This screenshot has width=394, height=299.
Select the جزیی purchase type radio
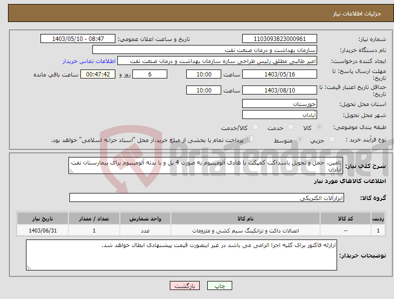pos(332,139)
